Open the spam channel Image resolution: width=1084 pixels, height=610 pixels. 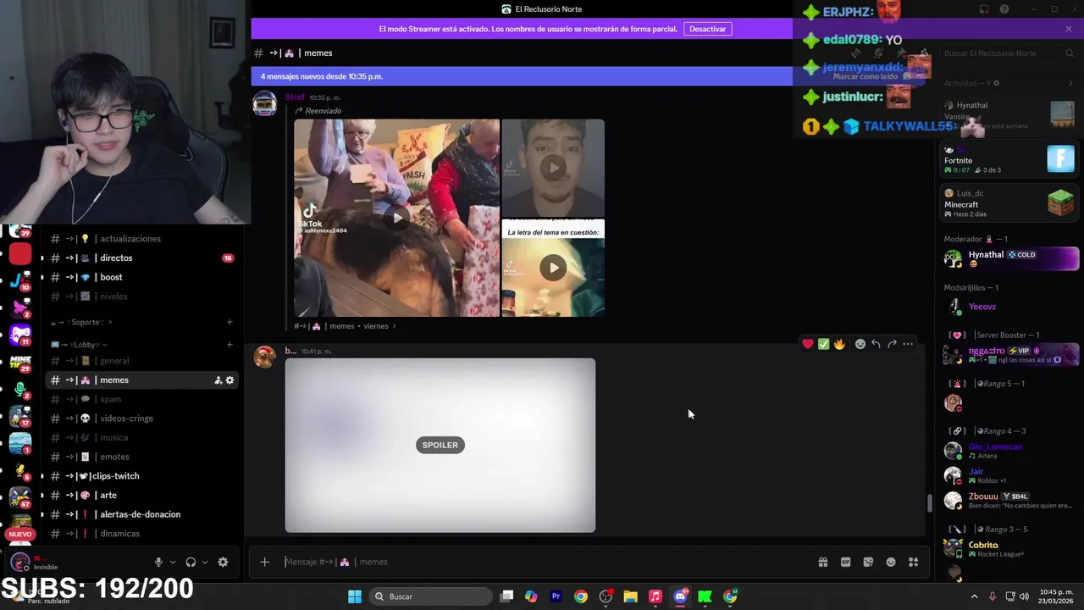tap(141, 399)
